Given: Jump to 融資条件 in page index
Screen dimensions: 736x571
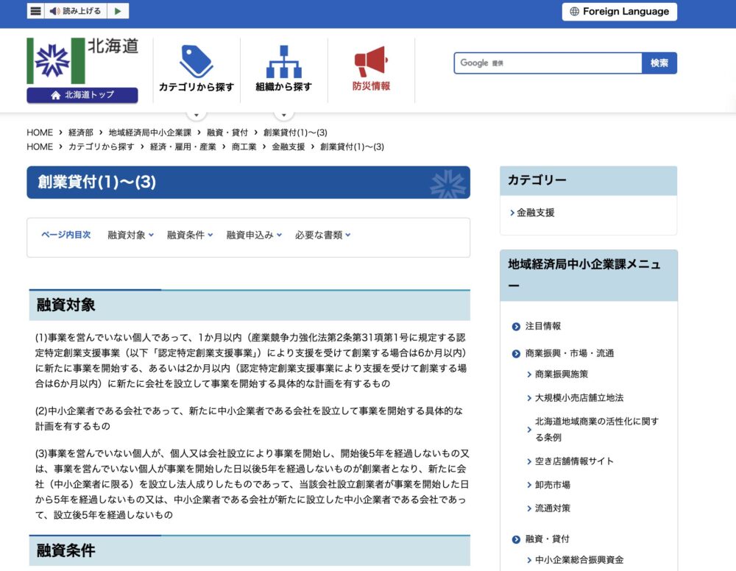Looking at the screenshot, I should point(189,235).
